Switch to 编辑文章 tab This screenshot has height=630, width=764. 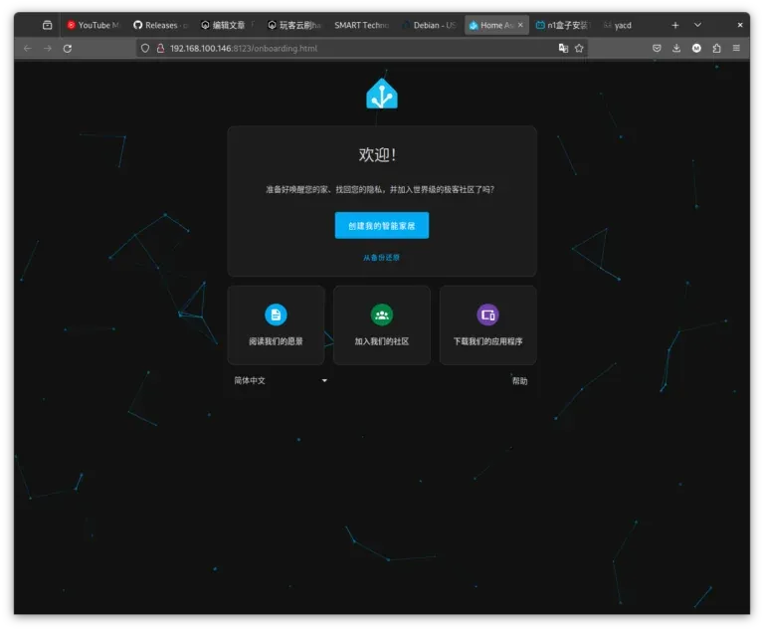[x=227, y=25]
